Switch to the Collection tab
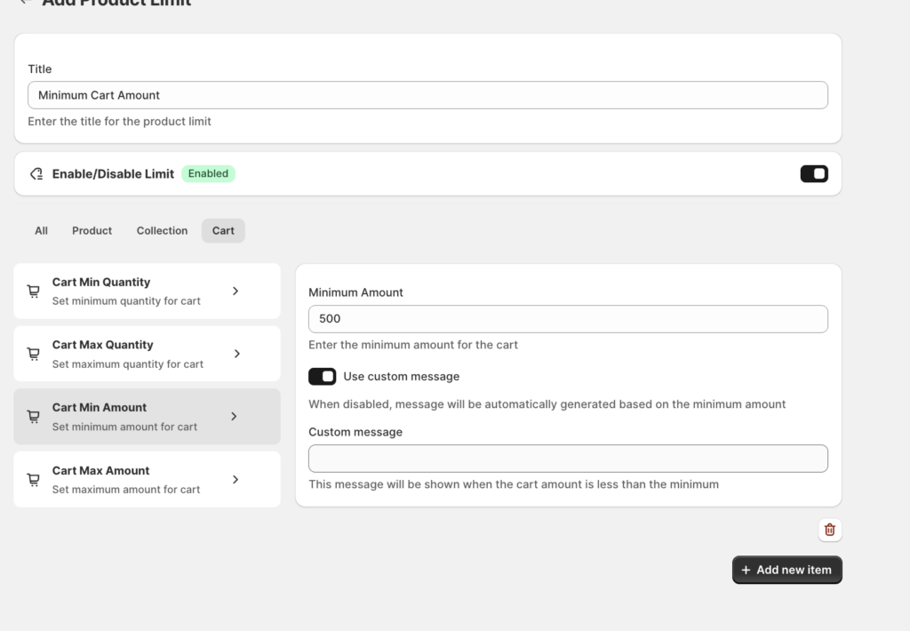Image resolution: width=910 pixels, height=631 pixels. [x=162, y=230]
